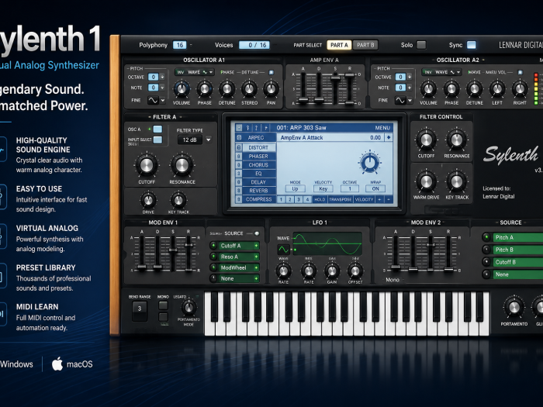Open the Oscillator A1 OCTAVE stepper arrows
The width and height of the screenshot is (543, 407).
pyautogui.click(x=162, y=77)
